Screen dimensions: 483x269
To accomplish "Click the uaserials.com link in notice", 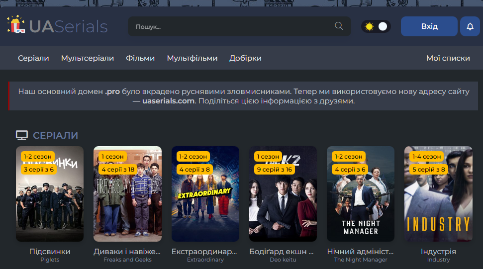I will click(x=168, y=101).
